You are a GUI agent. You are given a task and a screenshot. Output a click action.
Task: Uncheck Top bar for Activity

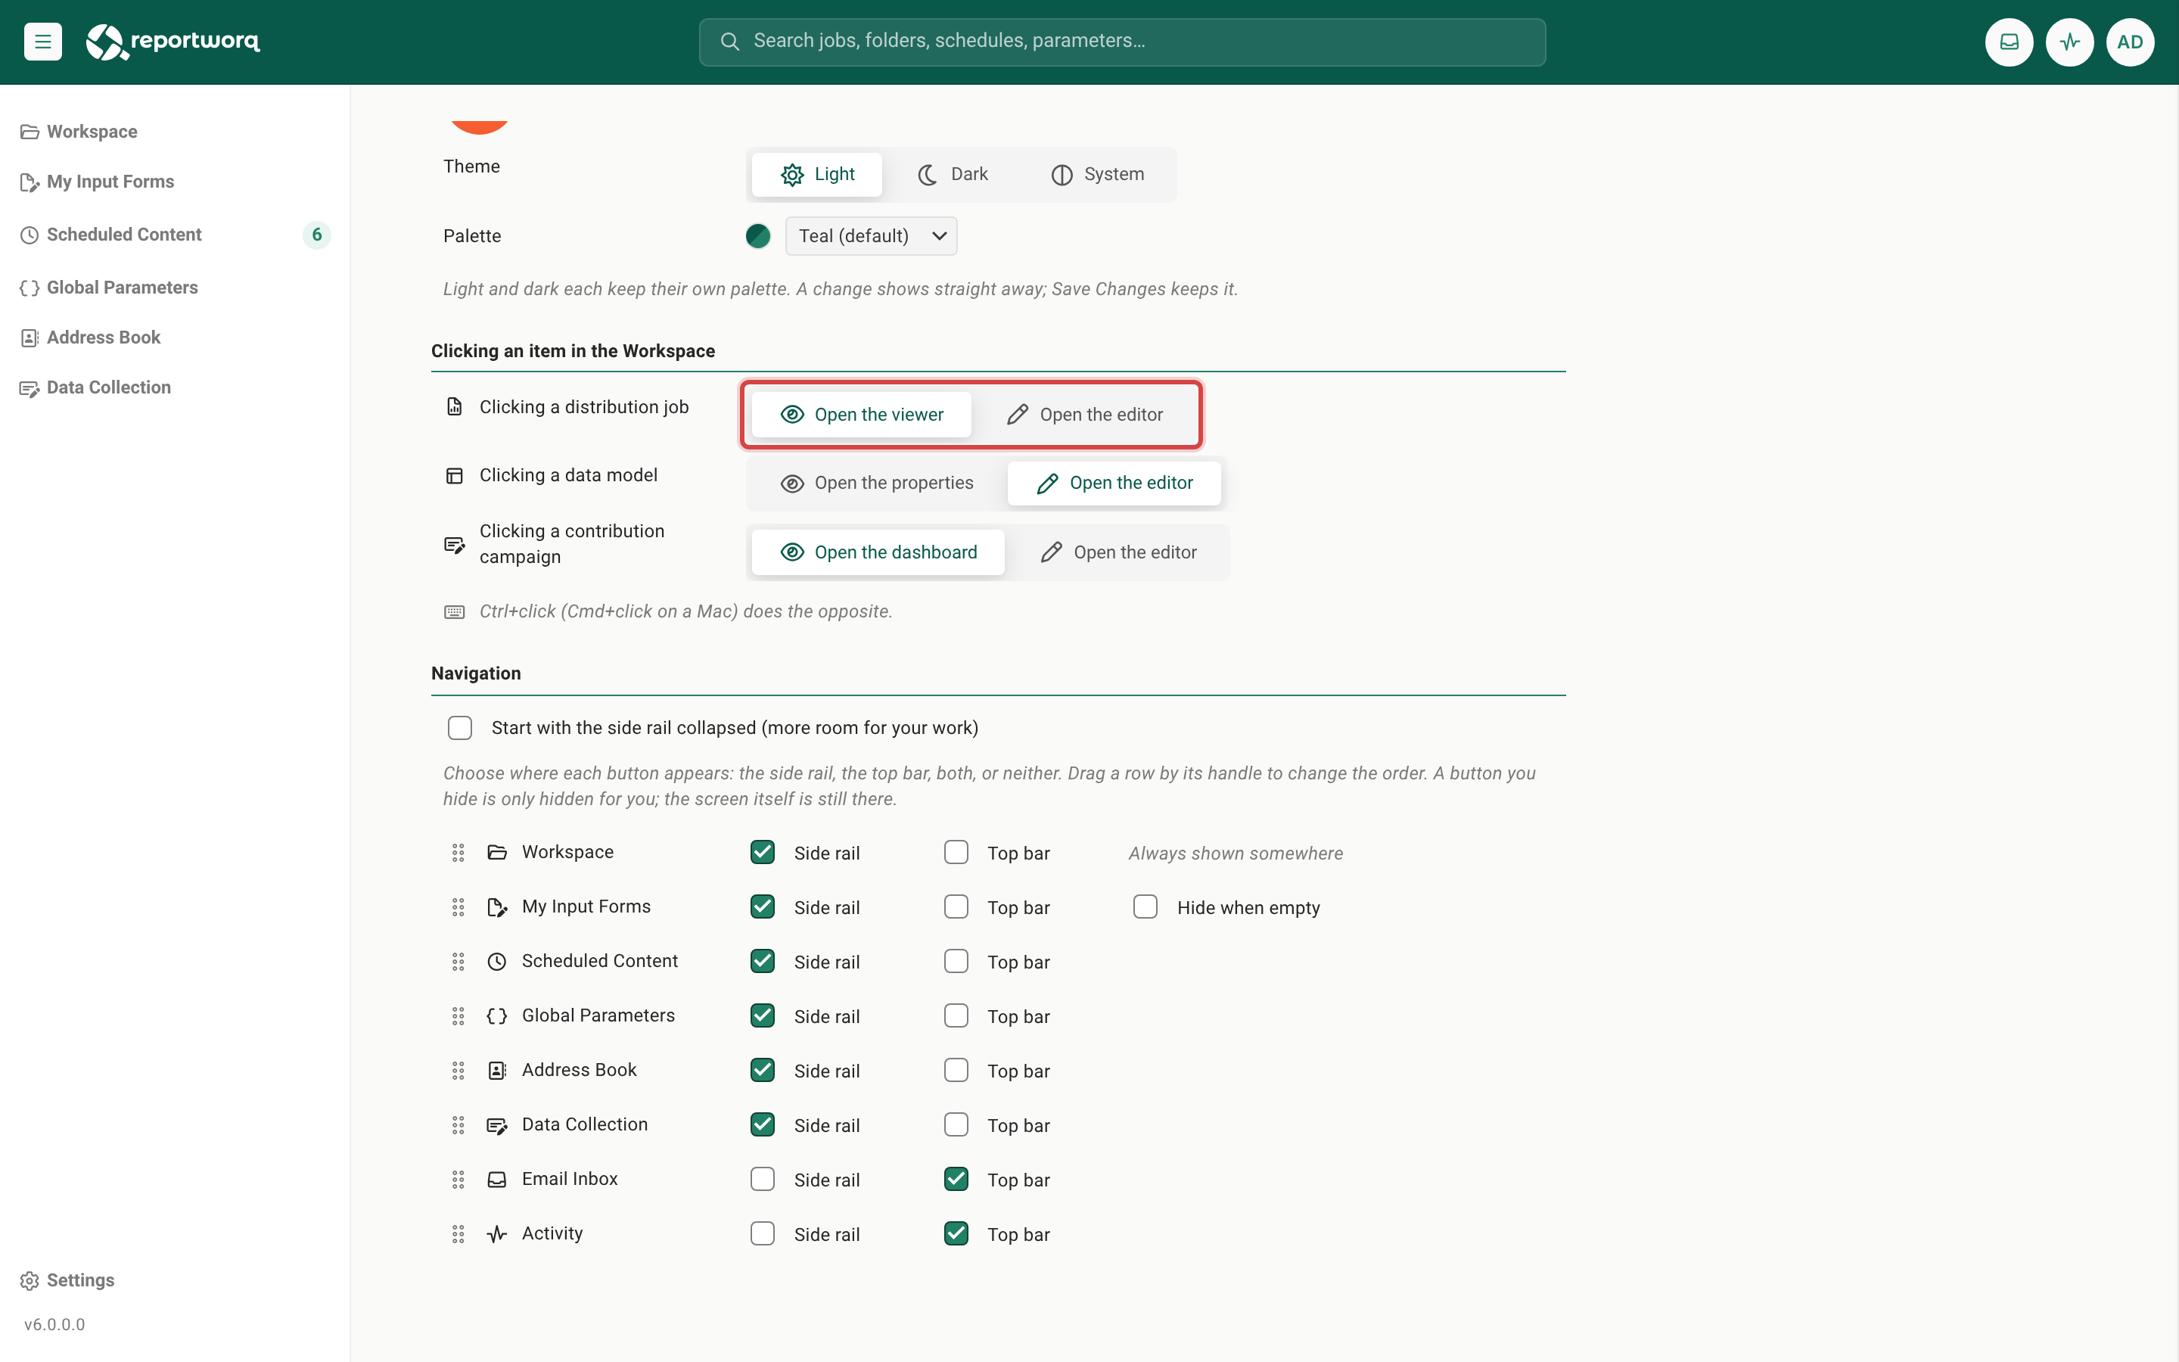coord(956,1233)
